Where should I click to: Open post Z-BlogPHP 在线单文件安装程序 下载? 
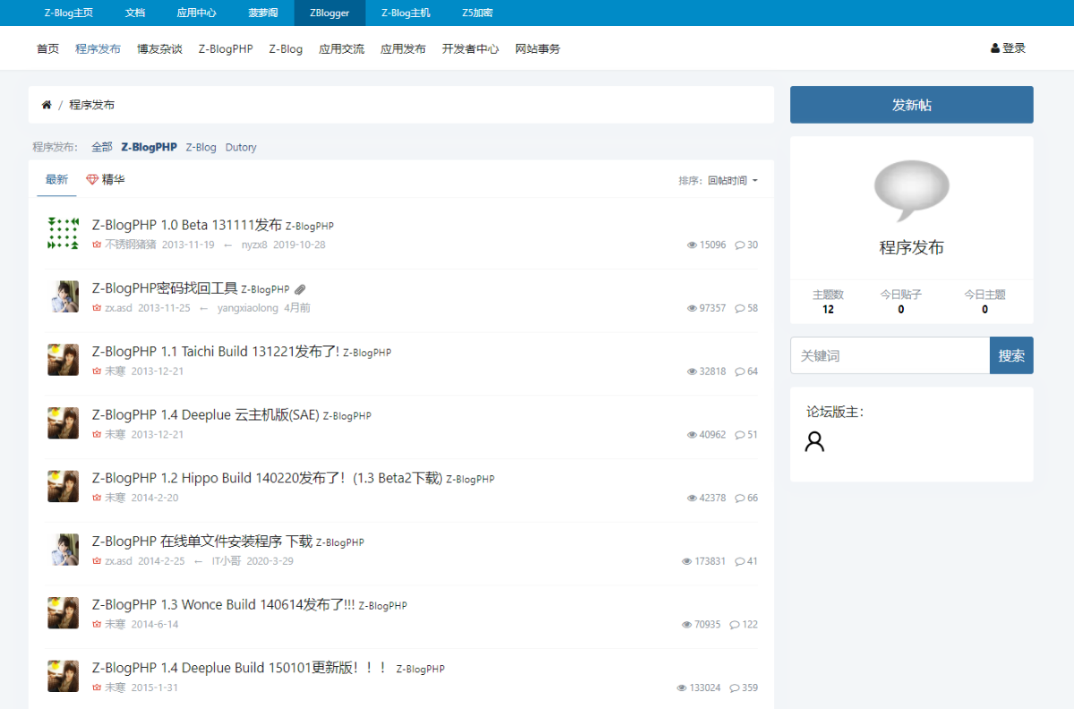[x=202, y=542]
